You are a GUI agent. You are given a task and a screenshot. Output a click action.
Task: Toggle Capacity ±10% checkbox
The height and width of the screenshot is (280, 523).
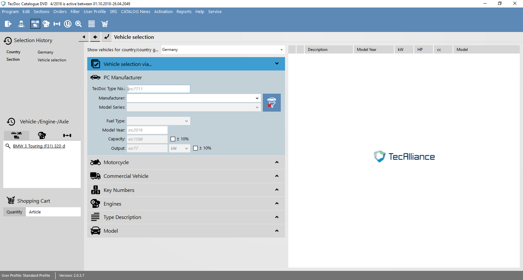pyautogui.click(x=173, y=139)
